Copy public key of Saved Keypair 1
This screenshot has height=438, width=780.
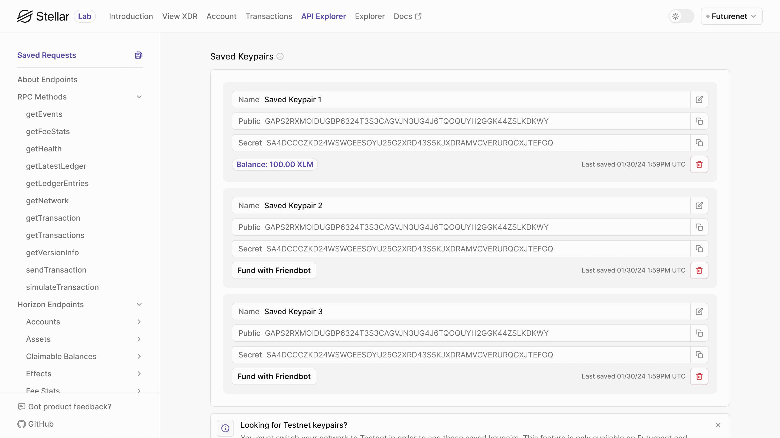(x=699, y=121)
